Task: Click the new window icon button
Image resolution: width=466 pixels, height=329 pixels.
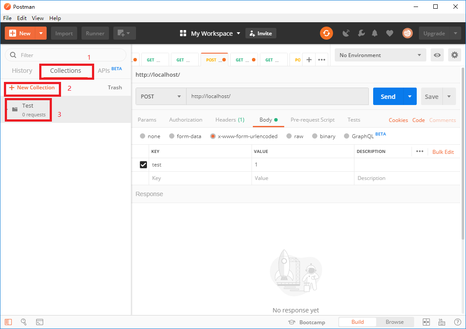Action: coord(125,33)
